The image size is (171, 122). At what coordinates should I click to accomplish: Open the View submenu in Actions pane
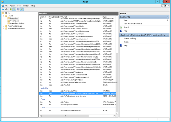click(x=126, y=20)
